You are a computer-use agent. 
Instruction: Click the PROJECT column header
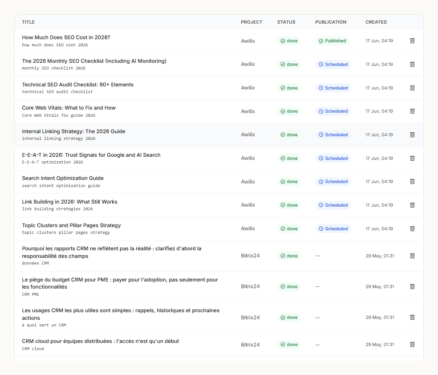click(x=251, y=22)
